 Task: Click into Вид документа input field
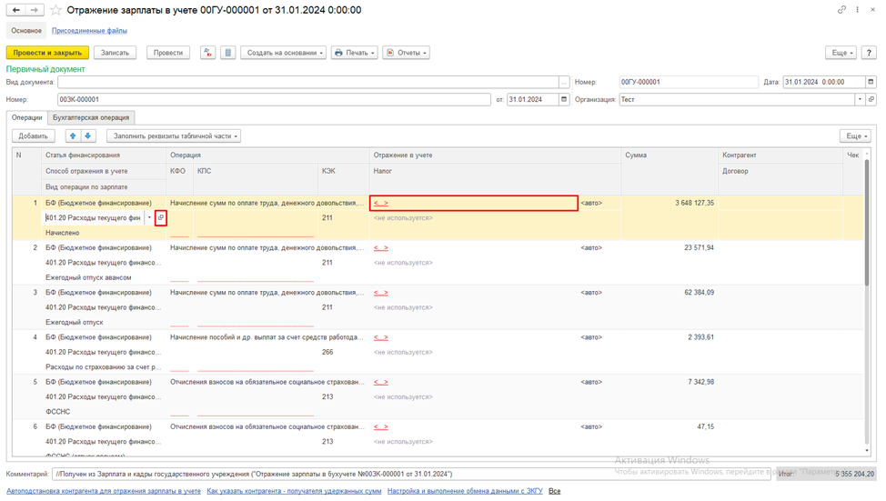(x=308, y=83)
